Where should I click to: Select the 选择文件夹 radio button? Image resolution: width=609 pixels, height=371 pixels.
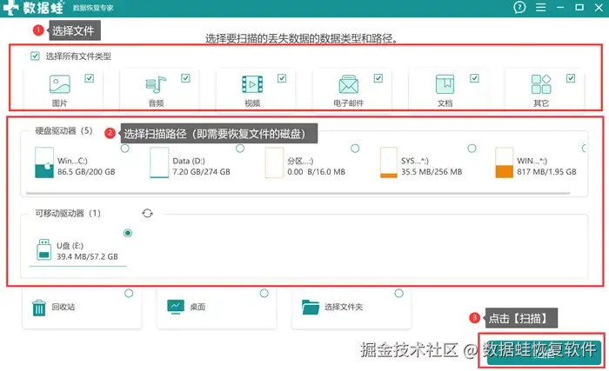(398, 293)
